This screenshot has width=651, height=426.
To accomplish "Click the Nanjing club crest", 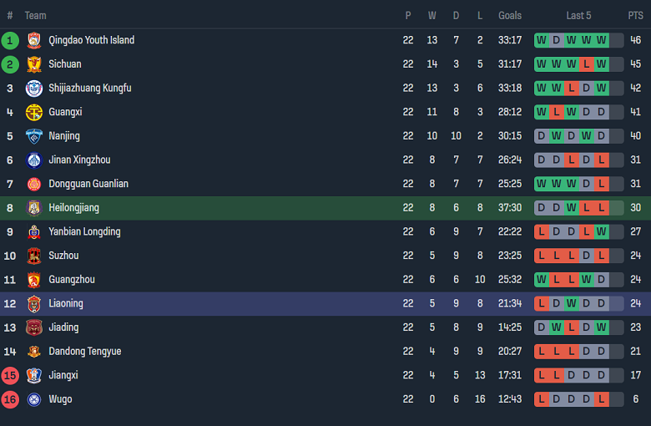I will 33,136.
